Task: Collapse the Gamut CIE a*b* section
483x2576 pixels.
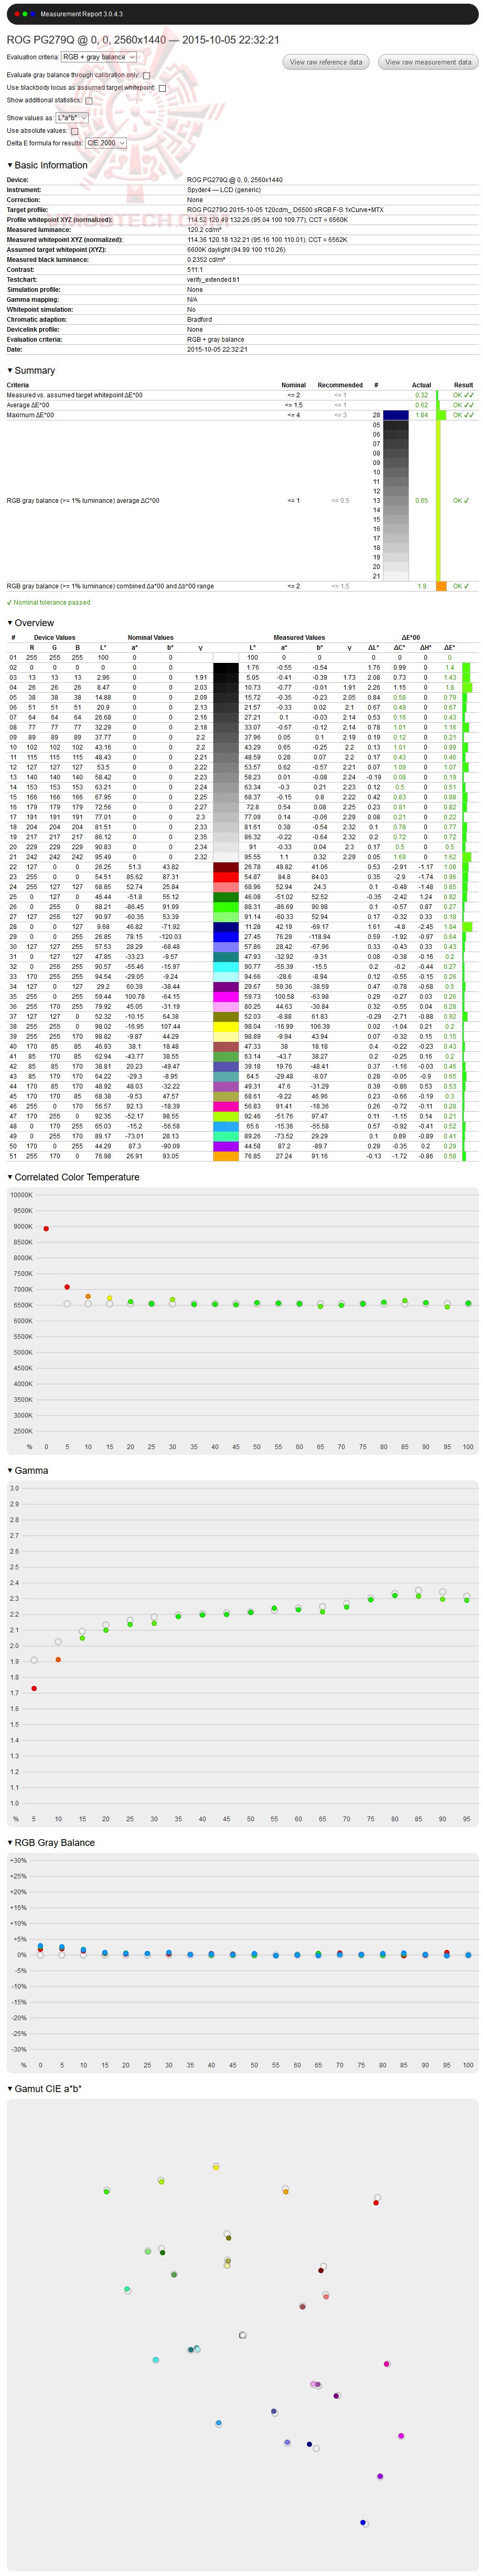Action: tap(44, 2088)
